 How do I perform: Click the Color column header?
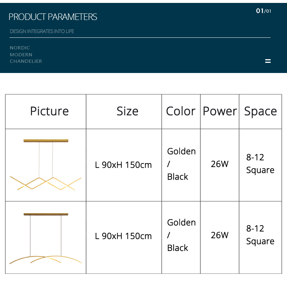click(181, 111)
